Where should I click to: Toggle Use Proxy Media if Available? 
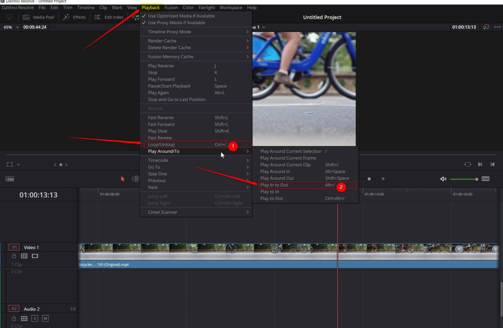[x=177, y=23]
